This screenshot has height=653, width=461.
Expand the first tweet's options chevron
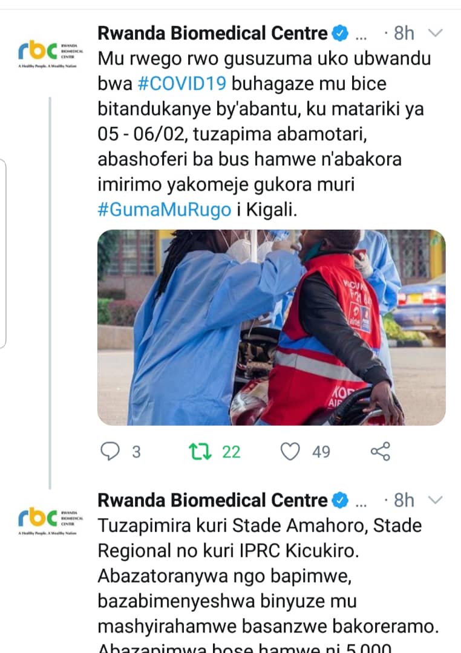[435, 33]
